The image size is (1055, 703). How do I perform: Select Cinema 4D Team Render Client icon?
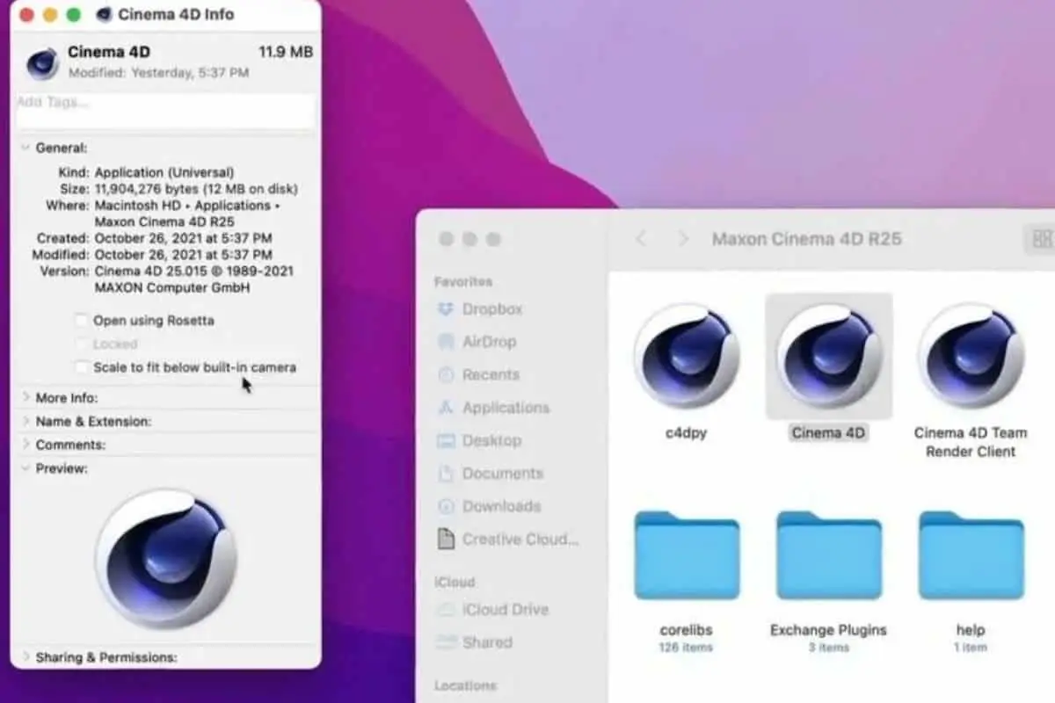[x=971, y=356]
